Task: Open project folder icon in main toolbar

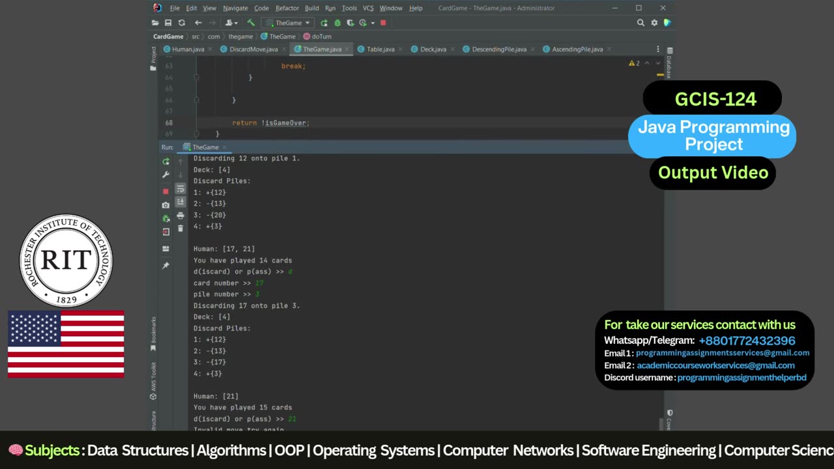Action: click(156, 23)
